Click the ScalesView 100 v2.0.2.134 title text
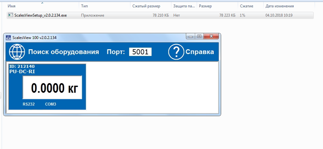This screenshot has height=149, width=323. click(34, 38)
